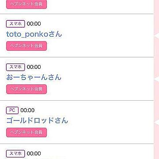Open toto_ponkoさん's profile link
Viewport: 159px width, 159px height.
[x=34, y=34]
